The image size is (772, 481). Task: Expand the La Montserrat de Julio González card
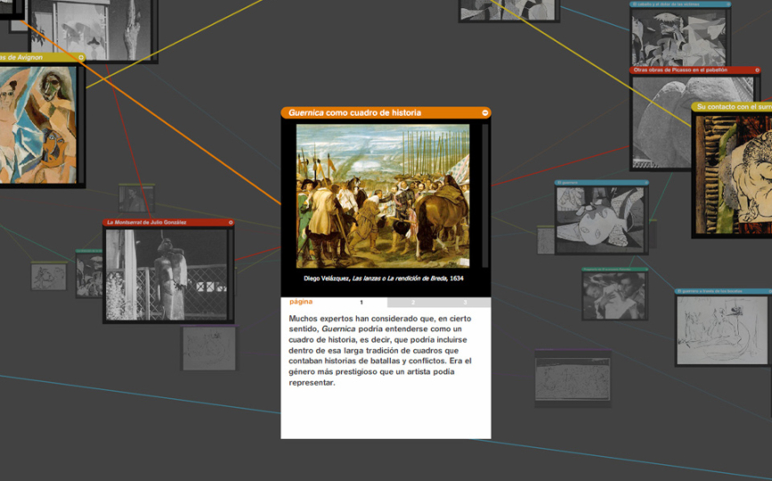tap(231, 223)
